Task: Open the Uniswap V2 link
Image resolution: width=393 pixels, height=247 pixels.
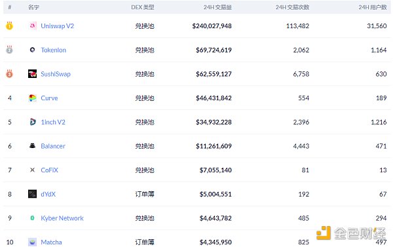Action: coord(58,26)
